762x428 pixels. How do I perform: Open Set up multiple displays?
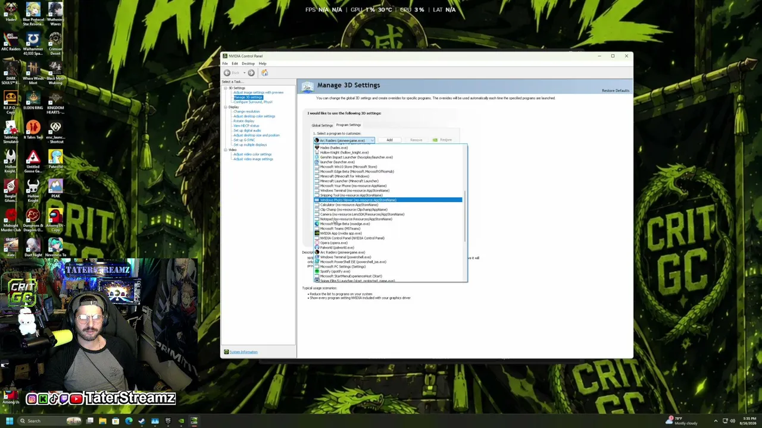(250, 145)
